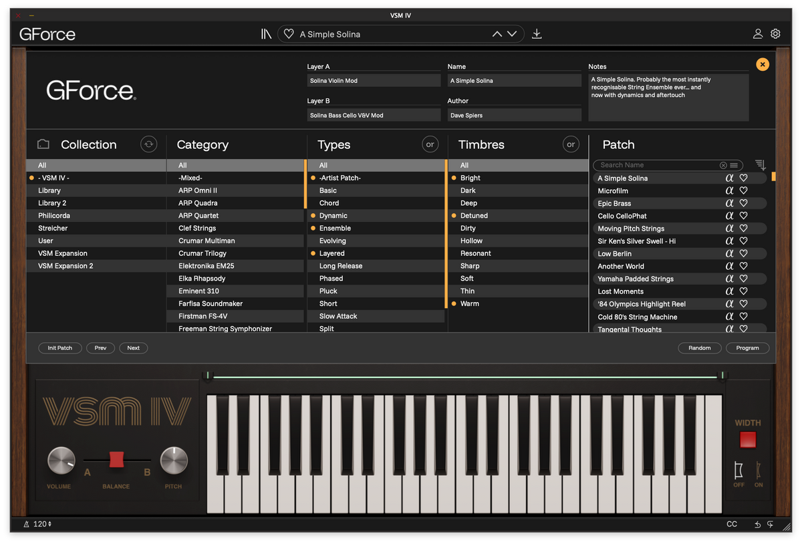Click the redo arrow icon
This screenshot has width=802, height=544.
point(770,525)
